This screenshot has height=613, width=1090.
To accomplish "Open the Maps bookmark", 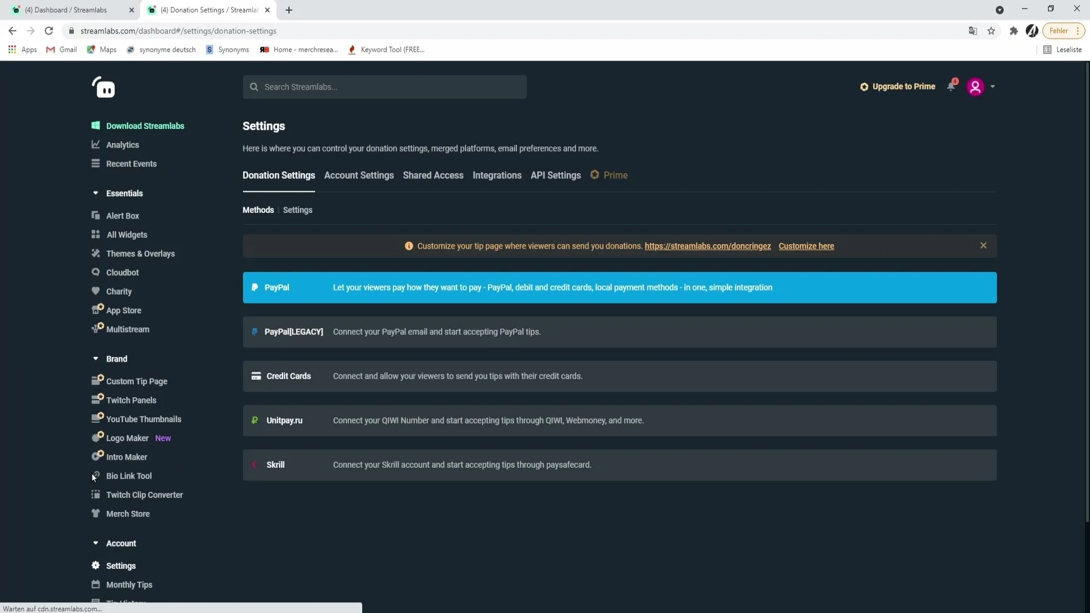I will (102, 49).
